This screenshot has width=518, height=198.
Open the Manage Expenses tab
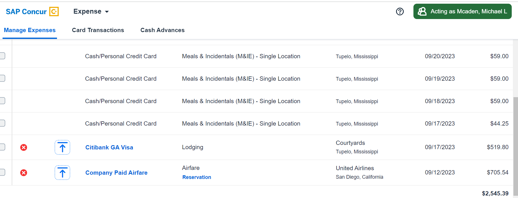[30, 30]
